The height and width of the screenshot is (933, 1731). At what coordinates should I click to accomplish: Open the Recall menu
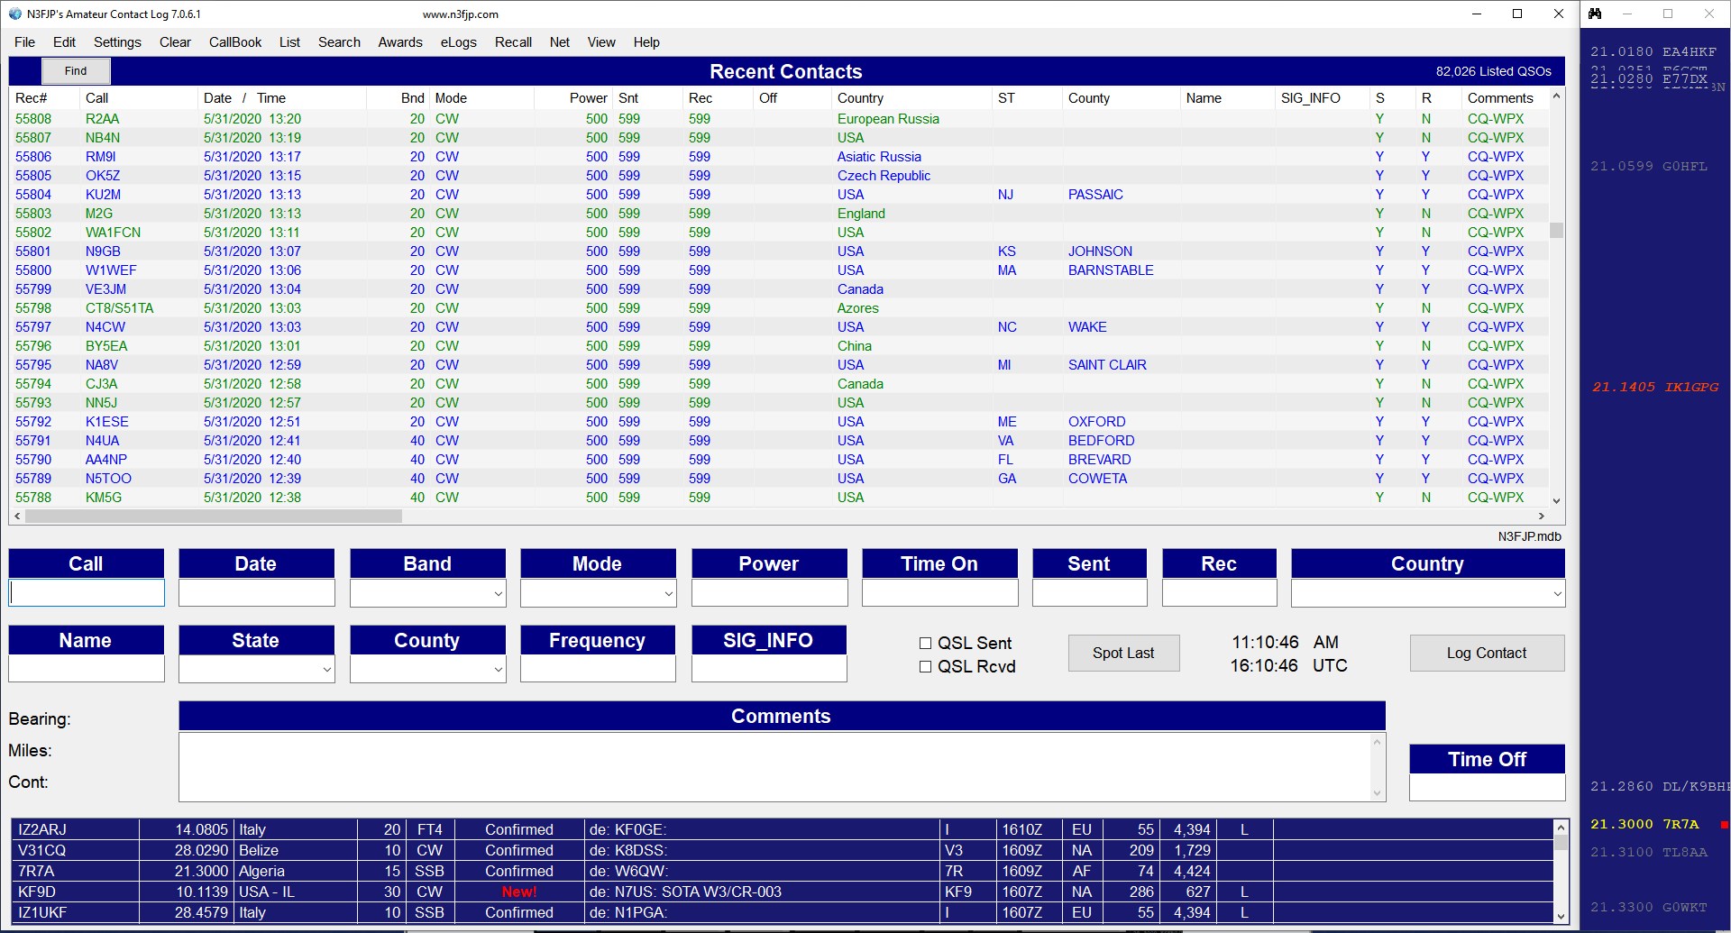pos(513,42)
